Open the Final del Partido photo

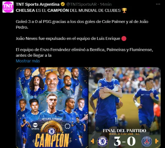(125, 107)
